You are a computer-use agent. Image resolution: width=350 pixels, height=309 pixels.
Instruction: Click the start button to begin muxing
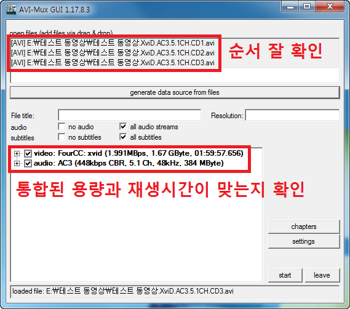pos(285,275)
